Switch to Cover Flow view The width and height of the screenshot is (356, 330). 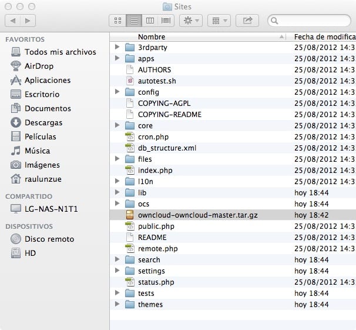pos(166,21)
